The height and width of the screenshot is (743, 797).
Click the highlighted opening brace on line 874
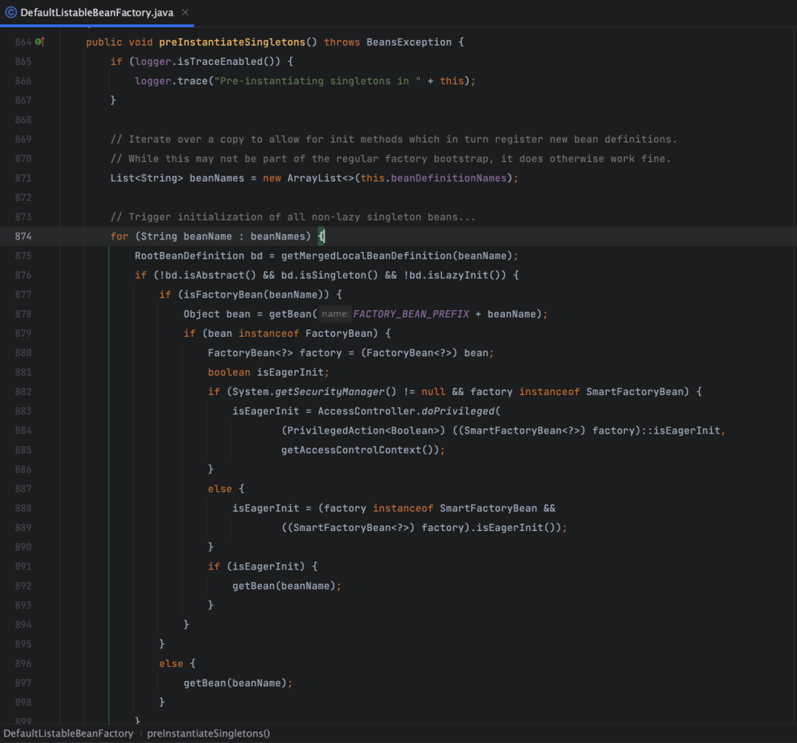pyautogui.click(x=321, y=236)
